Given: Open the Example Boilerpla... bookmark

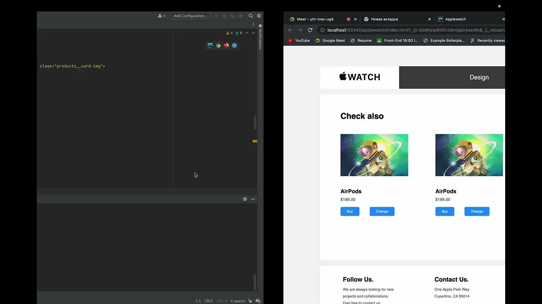Looking at the screenshot, I should (x=444, y=41).
